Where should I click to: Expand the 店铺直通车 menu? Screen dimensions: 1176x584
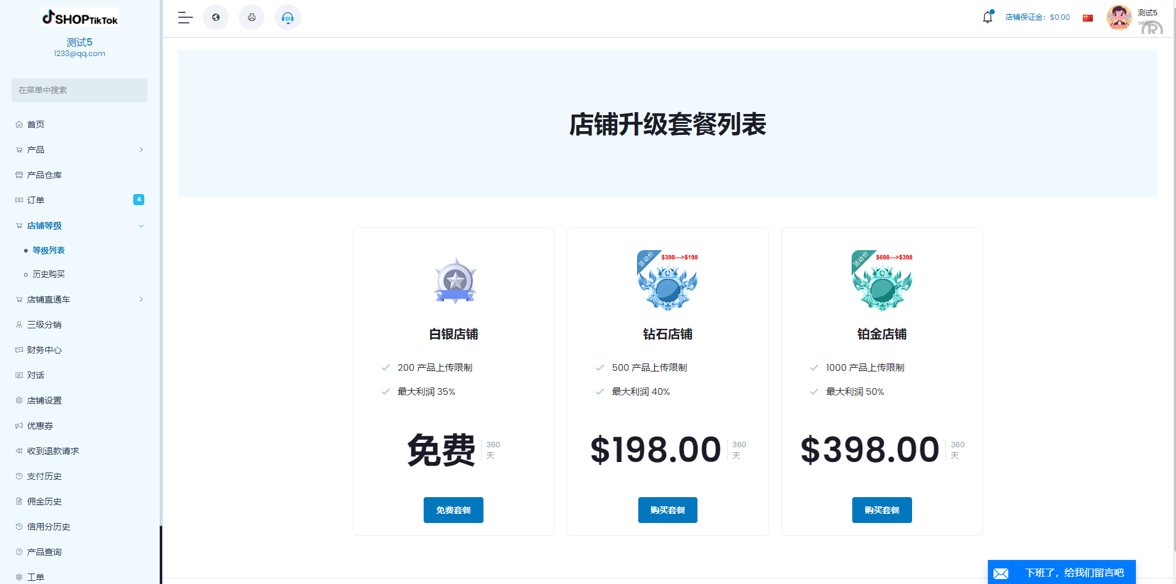[140, 299]
